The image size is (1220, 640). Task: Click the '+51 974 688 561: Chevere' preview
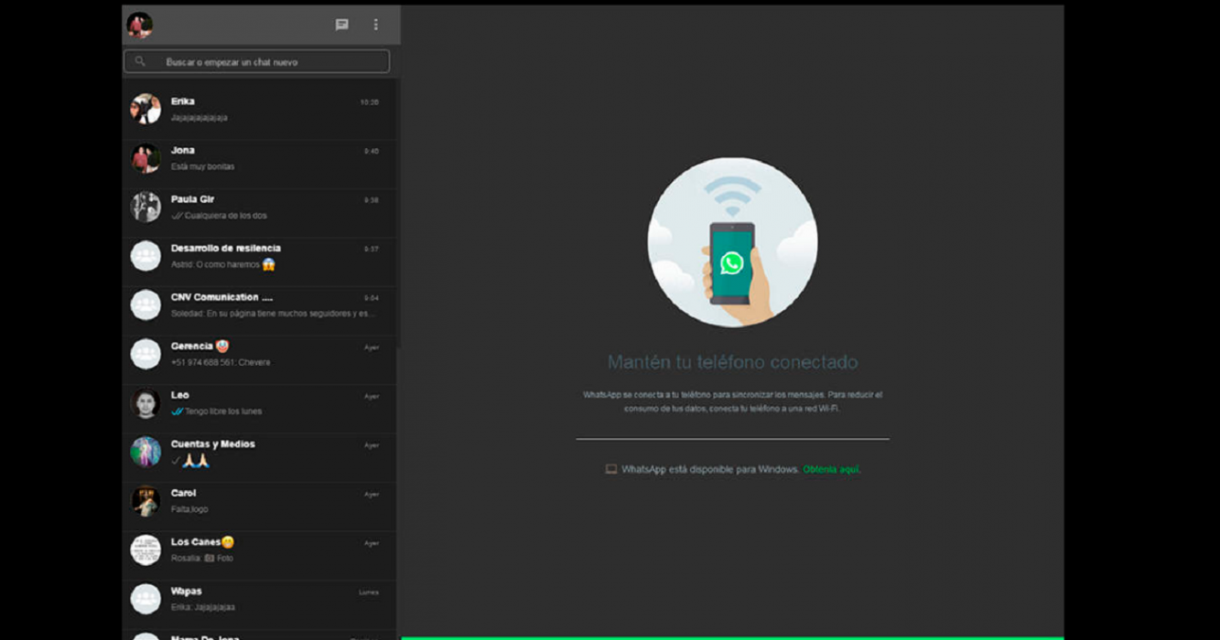221,363
